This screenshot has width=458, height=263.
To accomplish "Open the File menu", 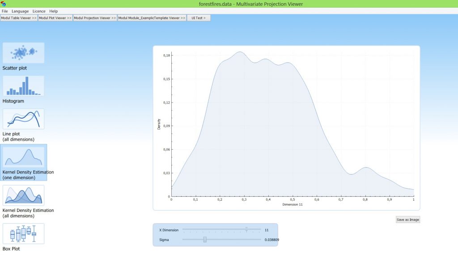I will click(4, 11).
